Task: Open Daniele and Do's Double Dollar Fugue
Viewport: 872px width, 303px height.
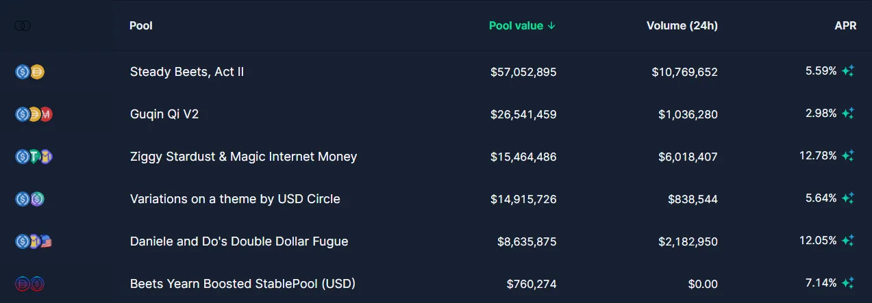Action: [239, 241]
